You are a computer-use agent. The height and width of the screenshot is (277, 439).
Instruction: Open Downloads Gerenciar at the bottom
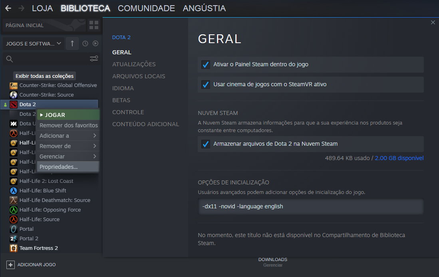273,262
